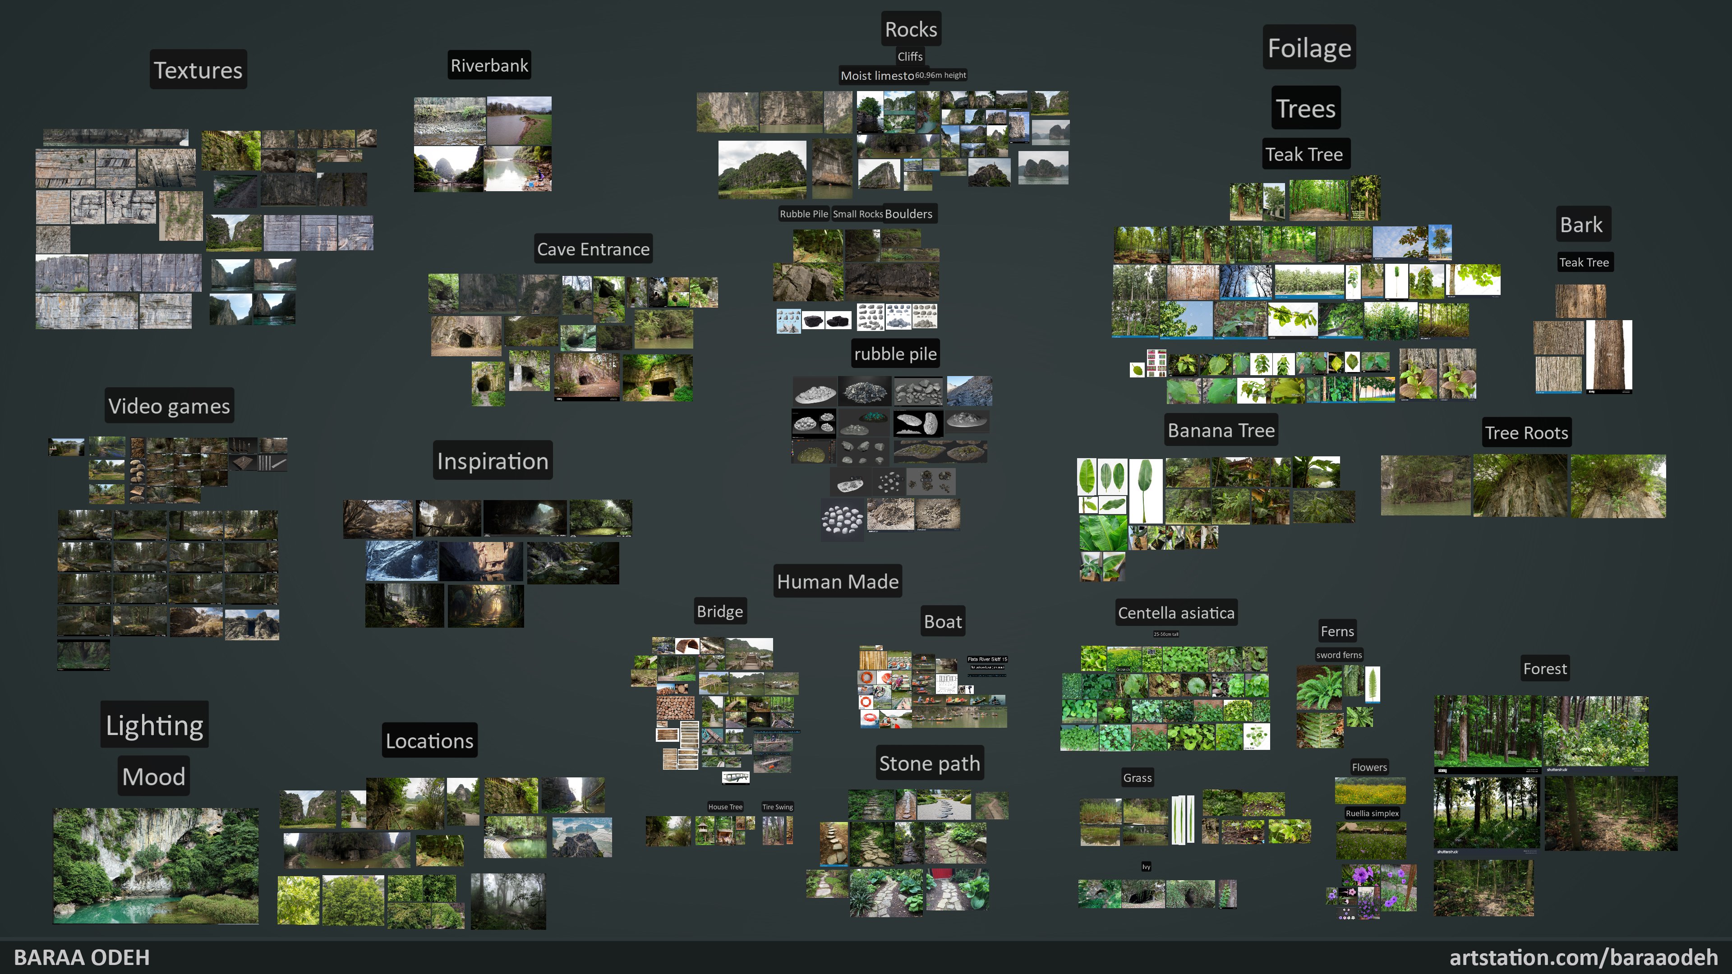Screen dimensions: 1732x974
Task: Select the Ferns label
Action: point(1337,630)
